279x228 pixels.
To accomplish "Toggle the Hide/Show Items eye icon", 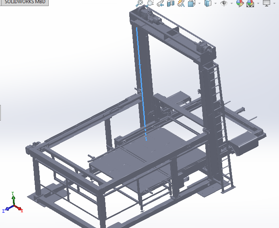I will point(224,3).
